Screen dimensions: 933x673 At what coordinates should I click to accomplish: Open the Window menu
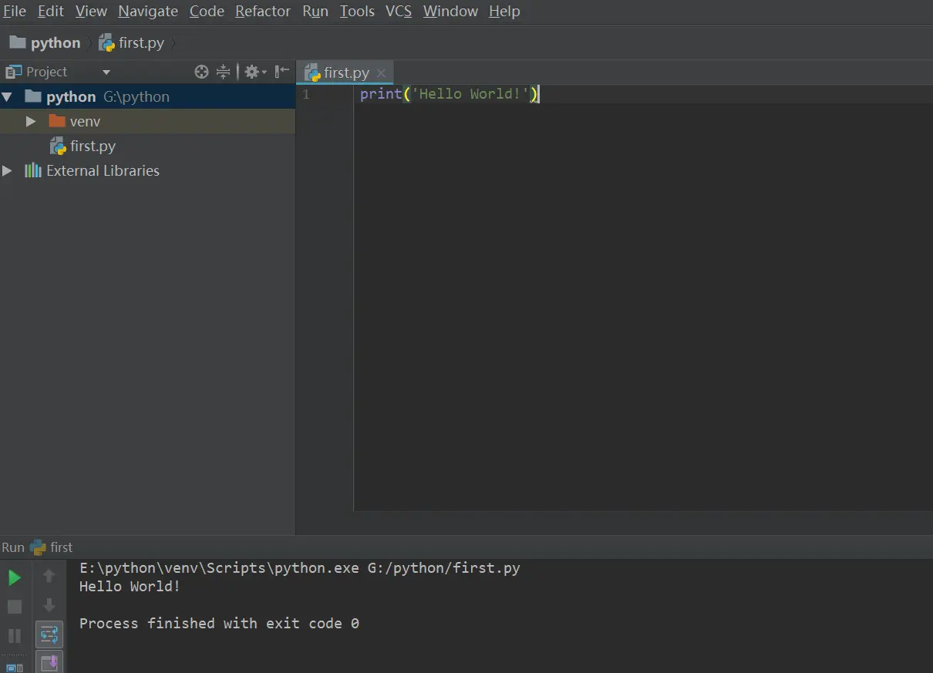(450, 11)
